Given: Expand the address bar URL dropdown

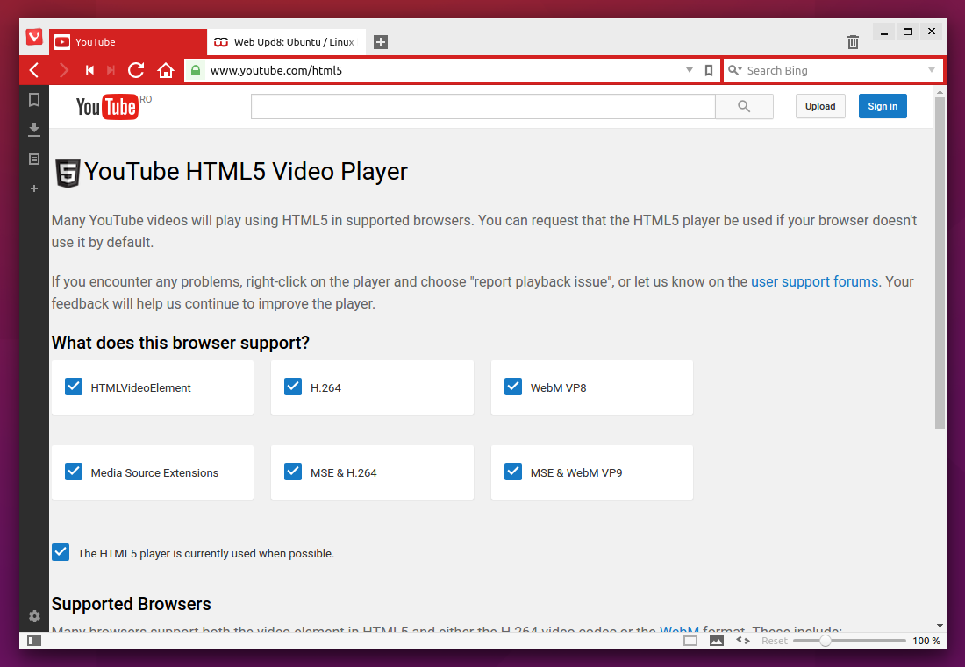Looking at the screenshot, I should click(690, 70).
